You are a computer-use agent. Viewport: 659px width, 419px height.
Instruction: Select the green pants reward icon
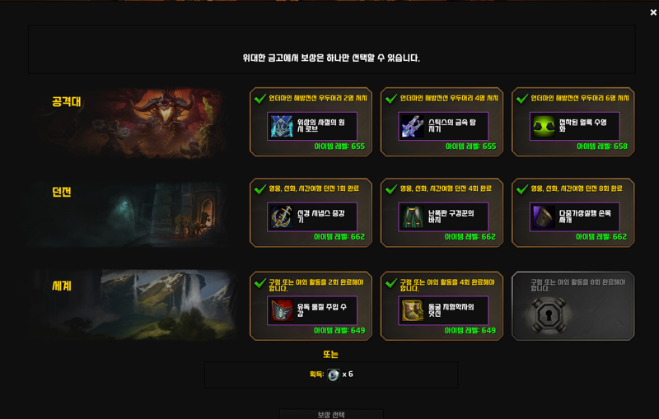413,216
